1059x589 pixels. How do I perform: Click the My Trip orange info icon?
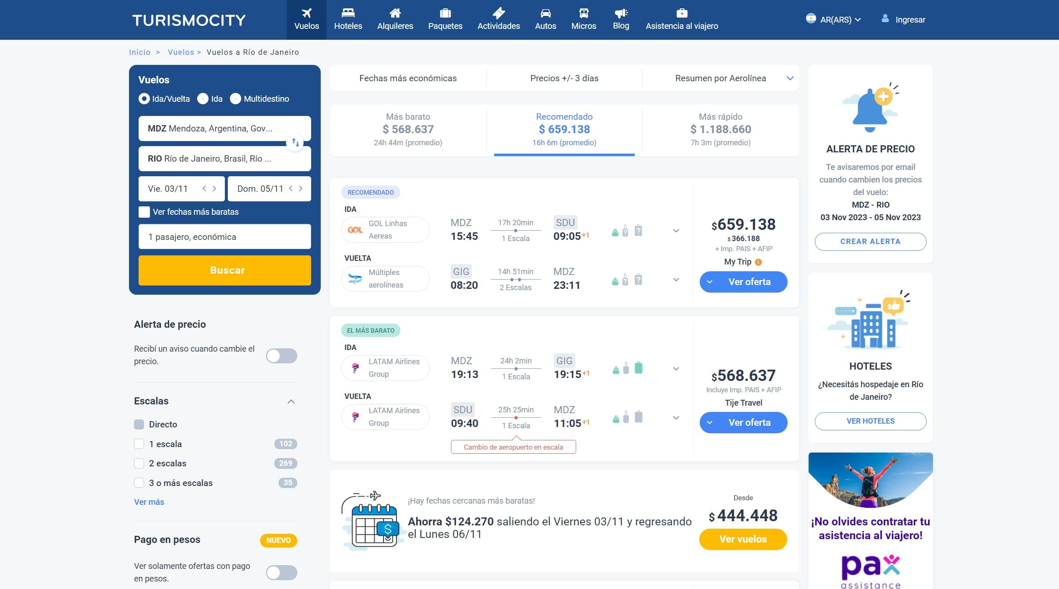(758, 262)
